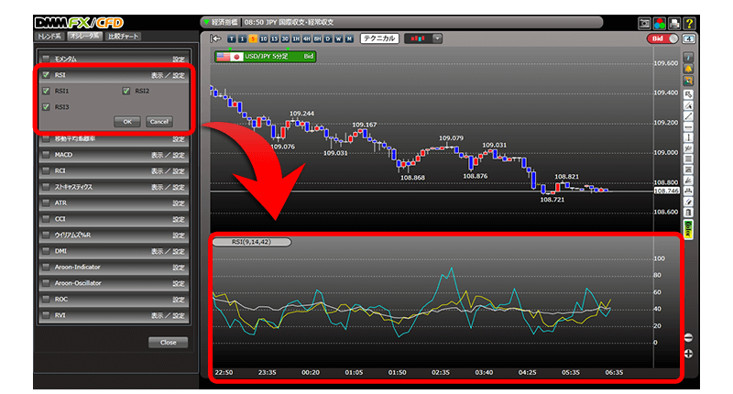Click the USD/JPY 5分足 chart tab

(x=265, y=57)
